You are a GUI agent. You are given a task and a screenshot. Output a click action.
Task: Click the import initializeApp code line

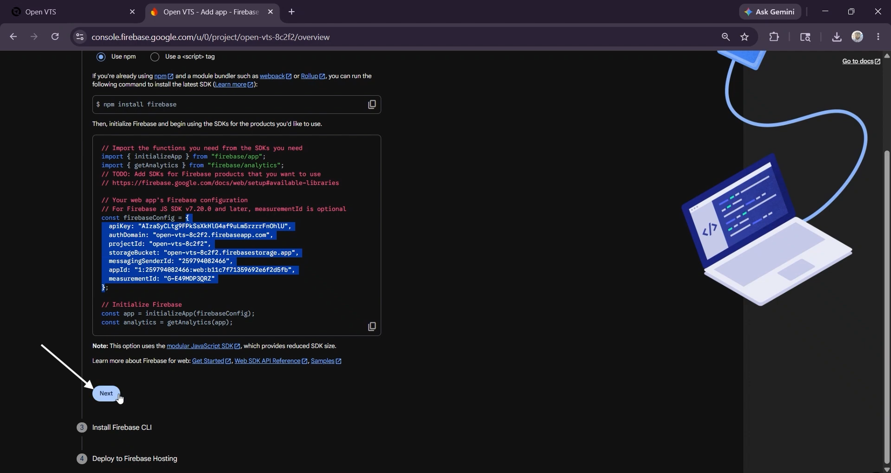(184, 157)
